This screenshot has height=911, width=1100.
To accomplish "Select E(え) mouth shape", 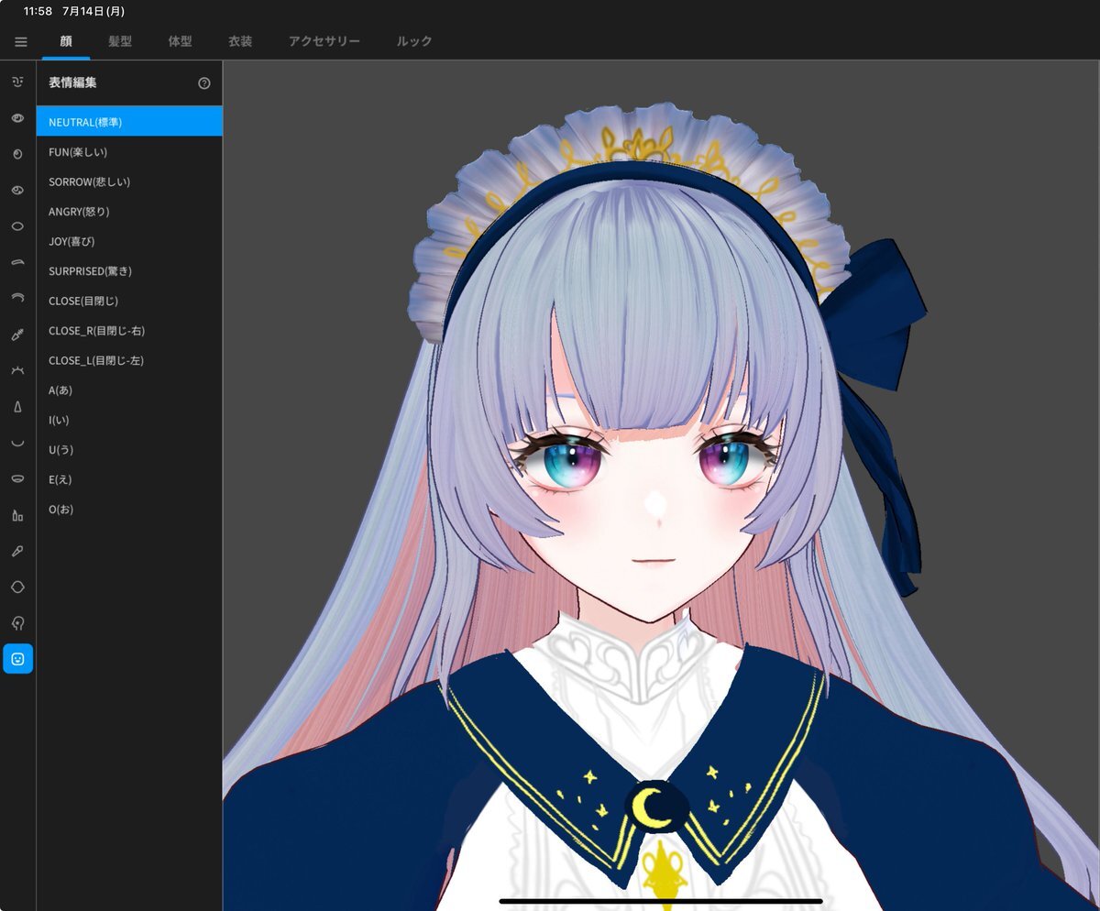I will 129,479.
